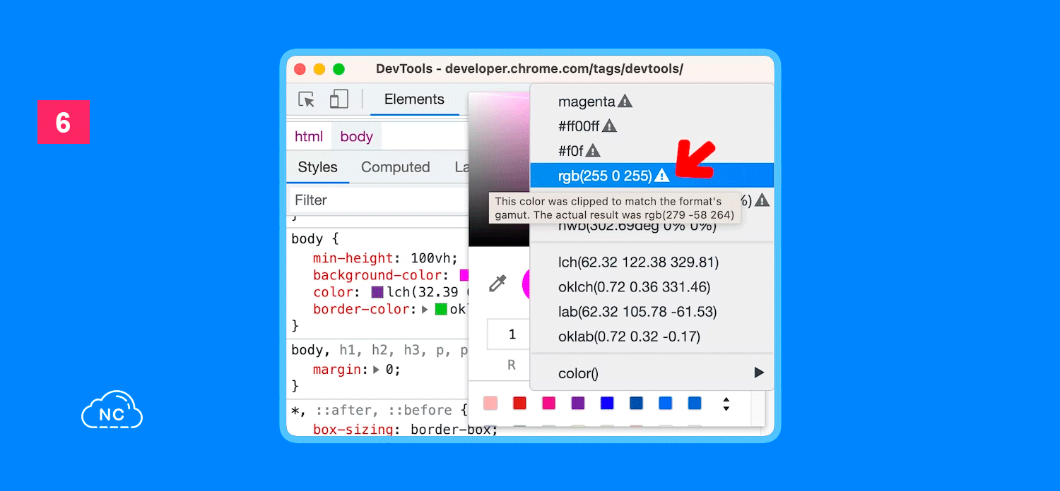Toggle the device toolbar icon

(x=339, y=99)
